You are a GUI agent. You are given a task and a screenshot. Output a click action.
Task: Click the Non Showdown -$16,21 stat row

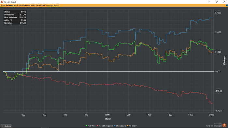15,18
